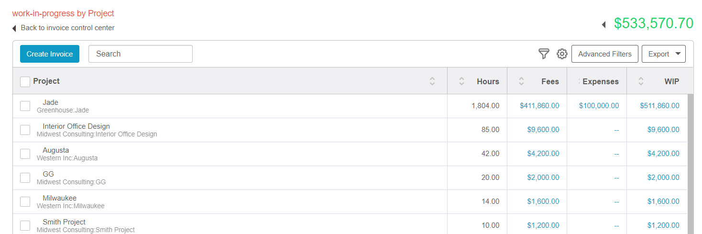Sort by the WIP column arrows

(641, 81)
